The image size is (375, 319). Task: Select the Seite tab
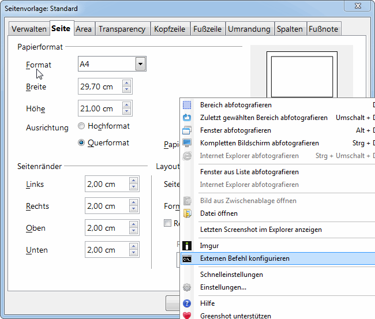point(61,28)
